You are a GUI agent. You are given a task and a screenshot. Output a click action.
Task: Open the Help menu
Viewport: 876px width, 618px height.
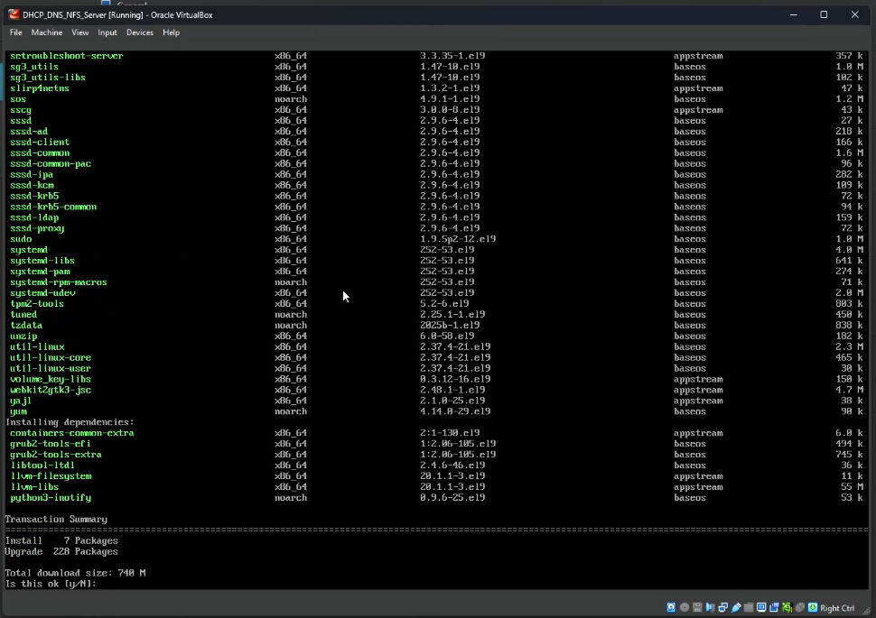[x=171, y=32]
